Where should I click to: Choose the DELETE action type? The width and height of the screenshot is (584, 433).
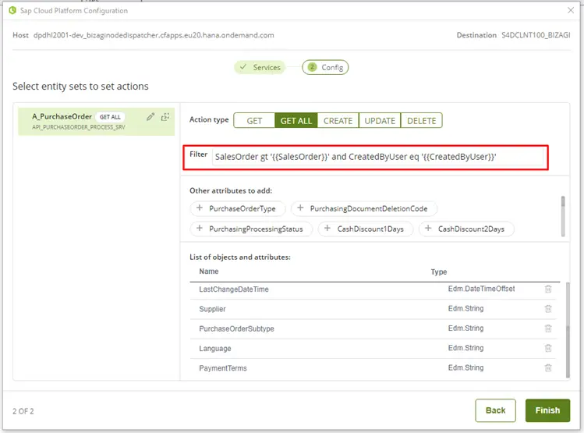(421, 121)
